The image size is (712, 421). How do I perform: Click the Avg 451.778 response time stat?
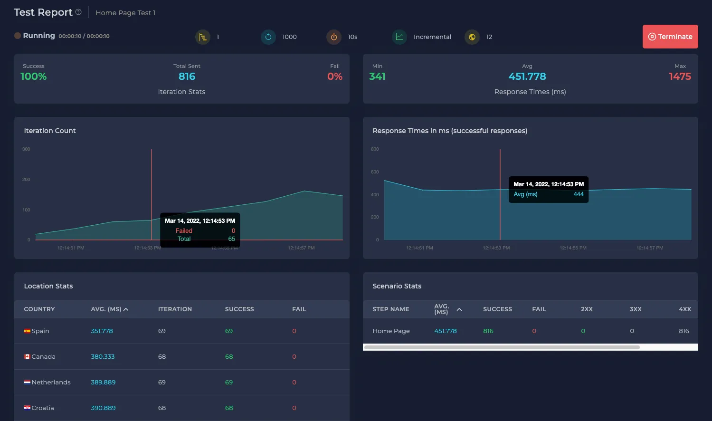(527, 77)
